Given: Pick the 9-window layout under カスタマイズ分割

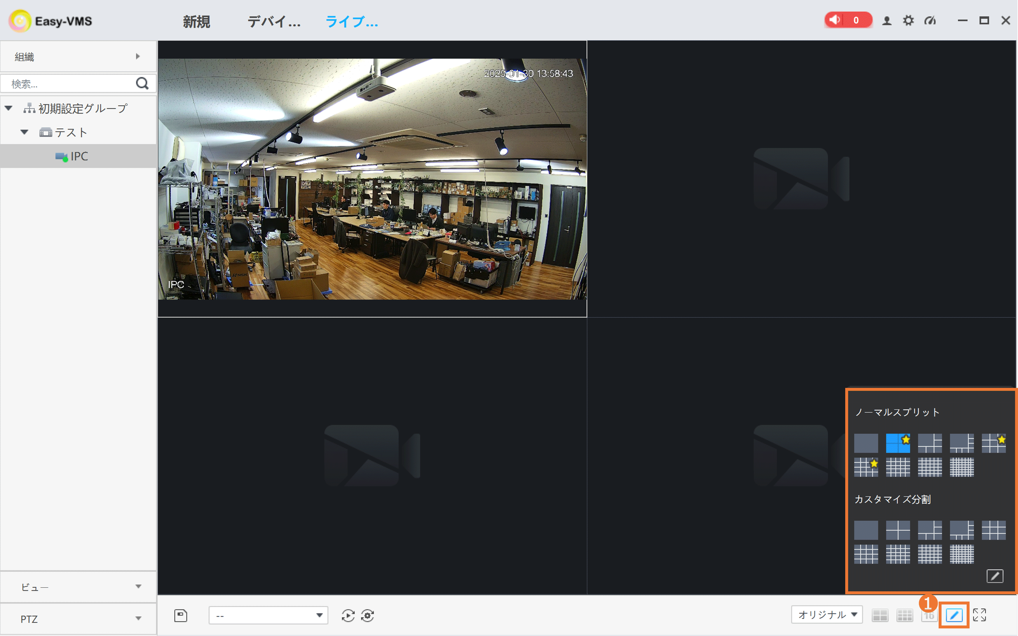Looking at the screenshot, I should coord(993,530).
